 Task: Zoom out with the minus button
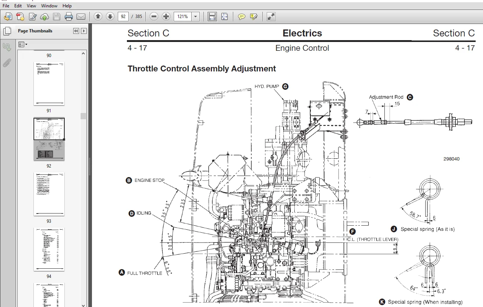point(154,17)
